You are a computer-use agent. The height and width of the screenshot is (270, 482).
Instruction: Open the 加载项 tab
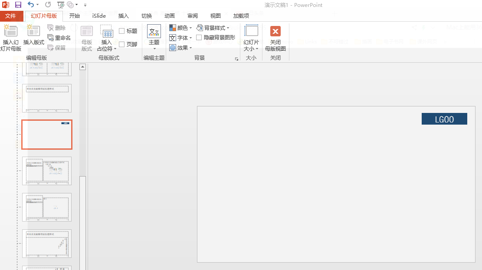(x=241, y=16)
